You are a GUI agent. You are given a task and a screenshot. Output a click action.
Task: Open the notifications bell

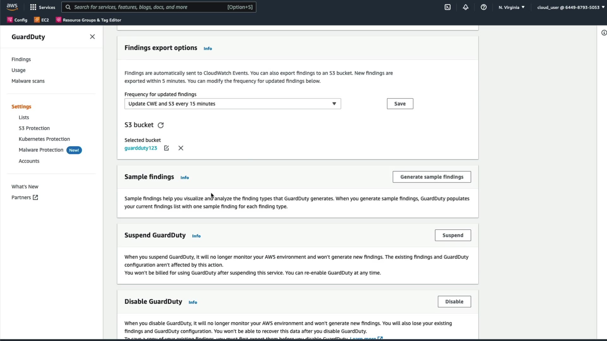tap(466, 7)
